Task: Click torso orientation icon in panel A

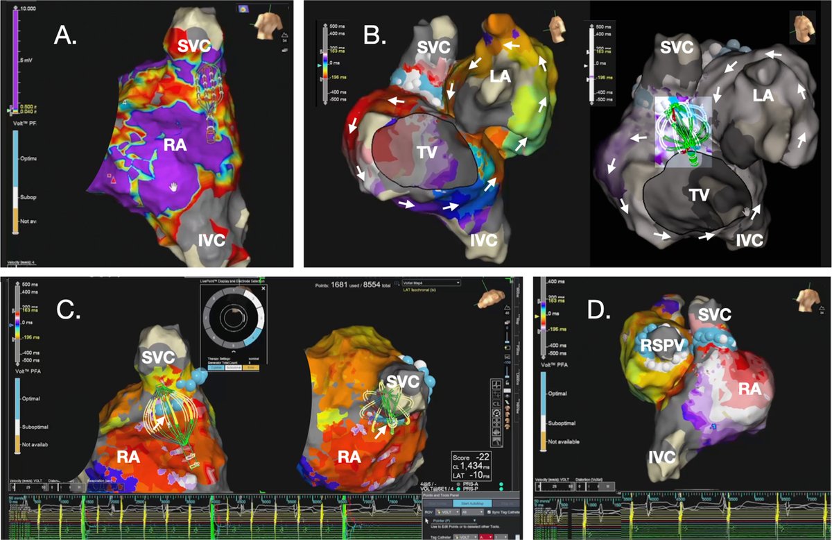Action: tap(269, 26)
